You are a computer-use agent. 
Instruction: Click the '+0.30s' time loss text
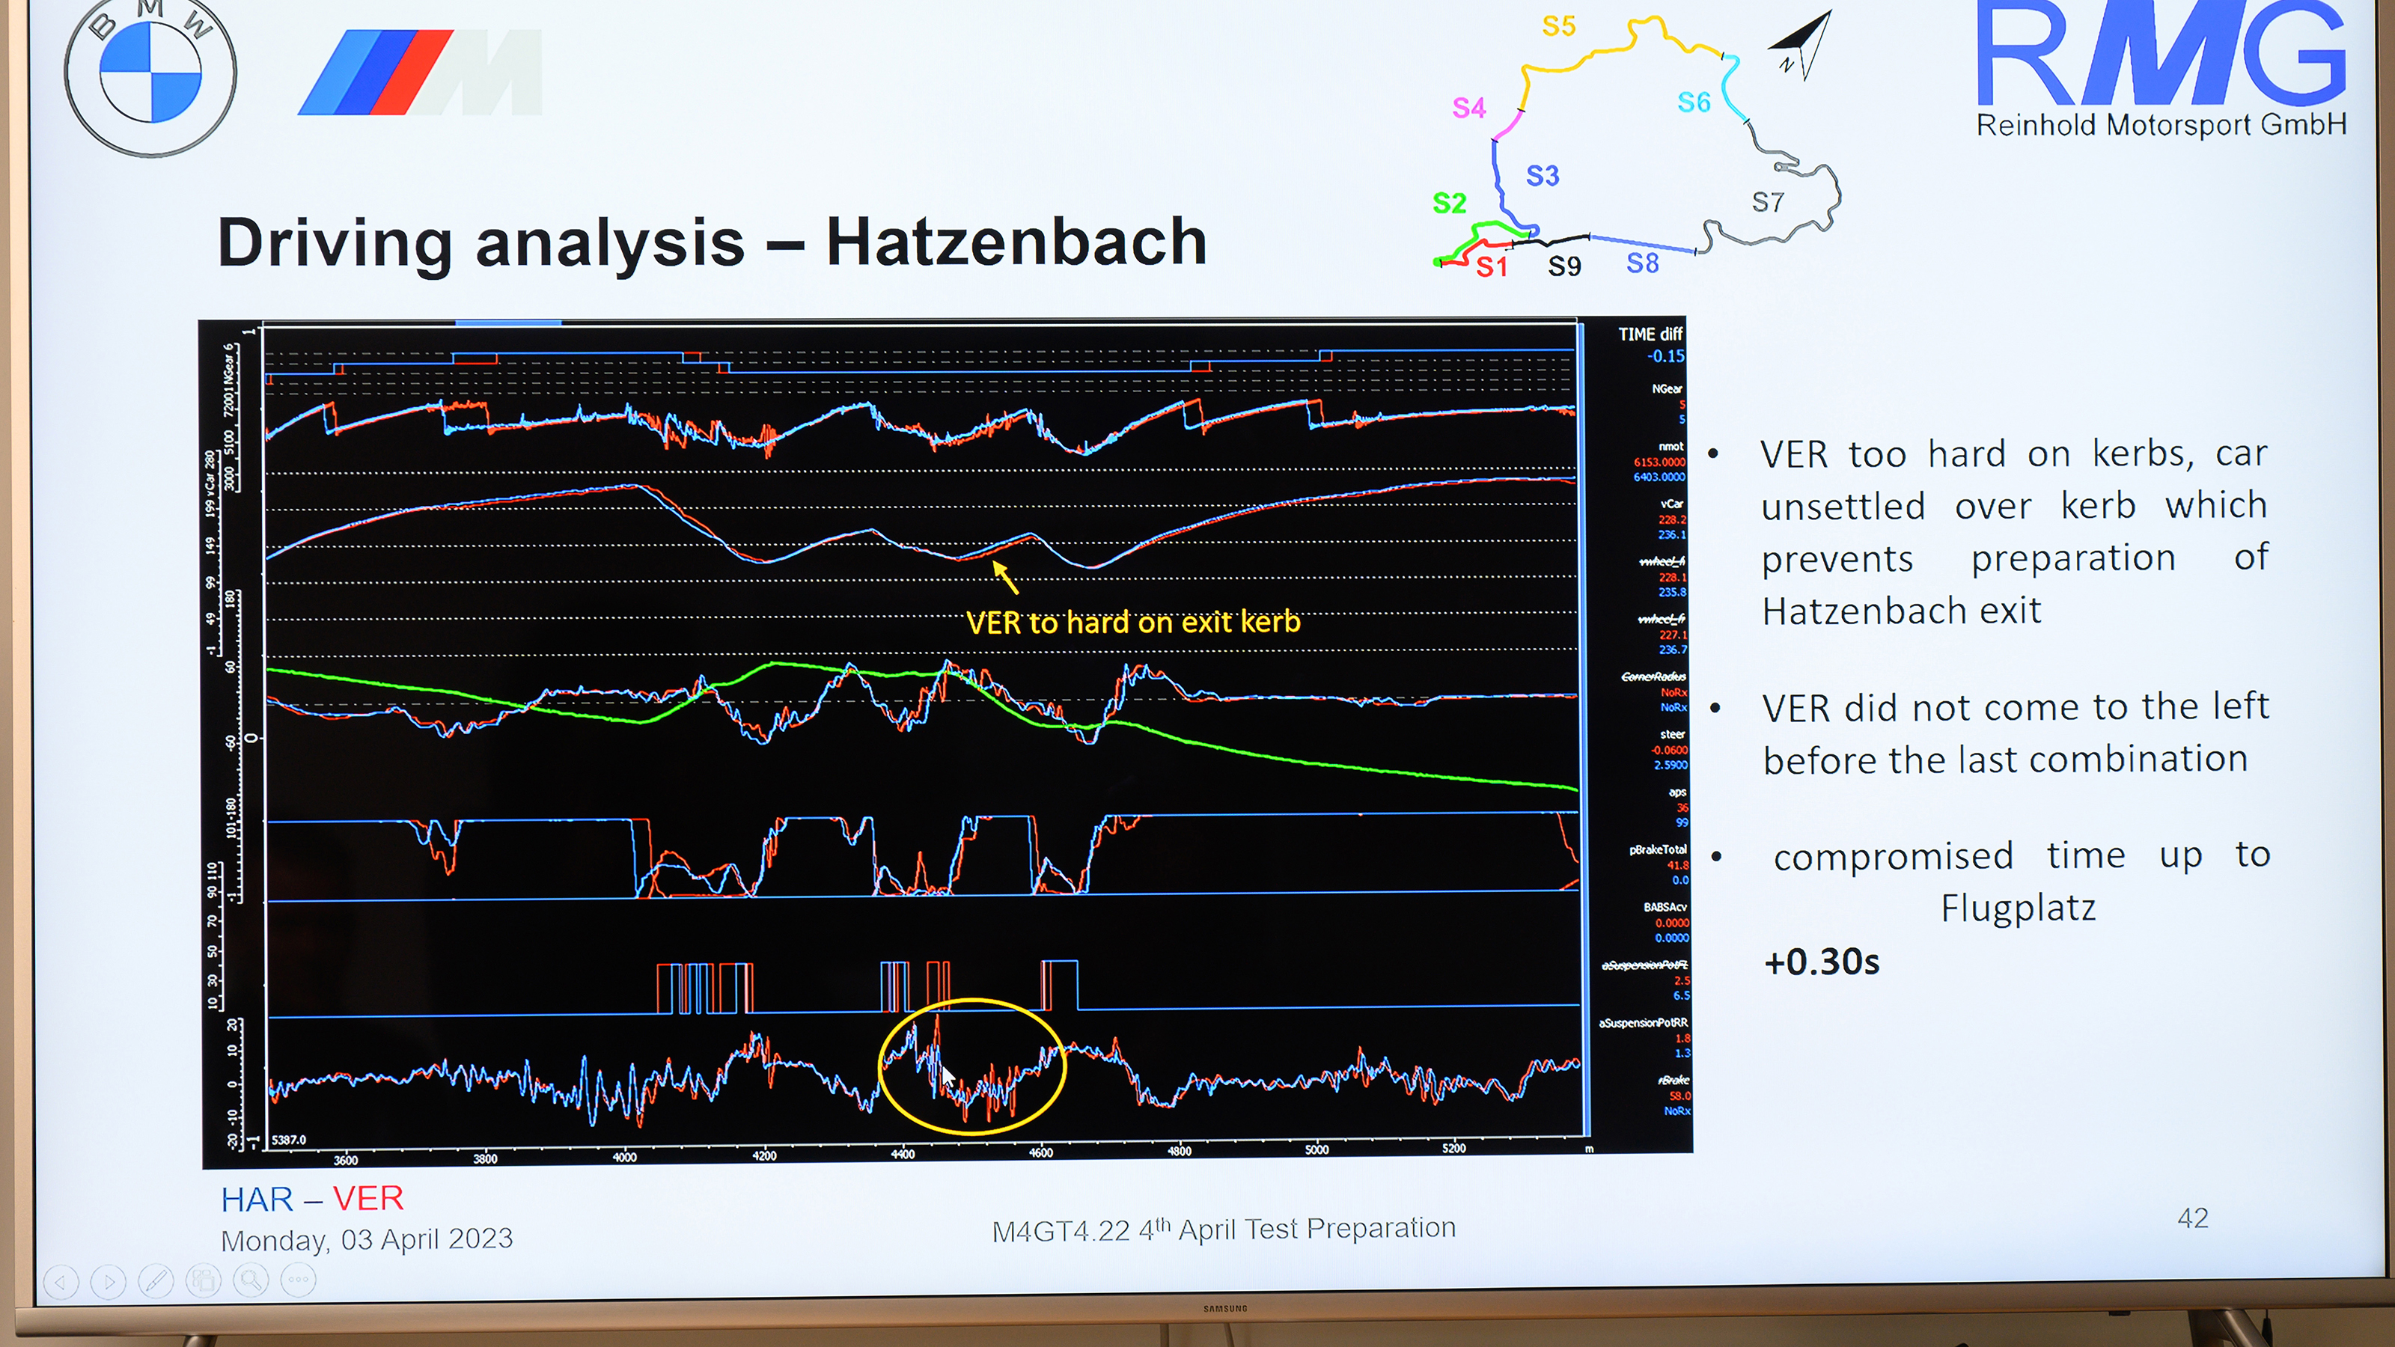(1822, 962)
